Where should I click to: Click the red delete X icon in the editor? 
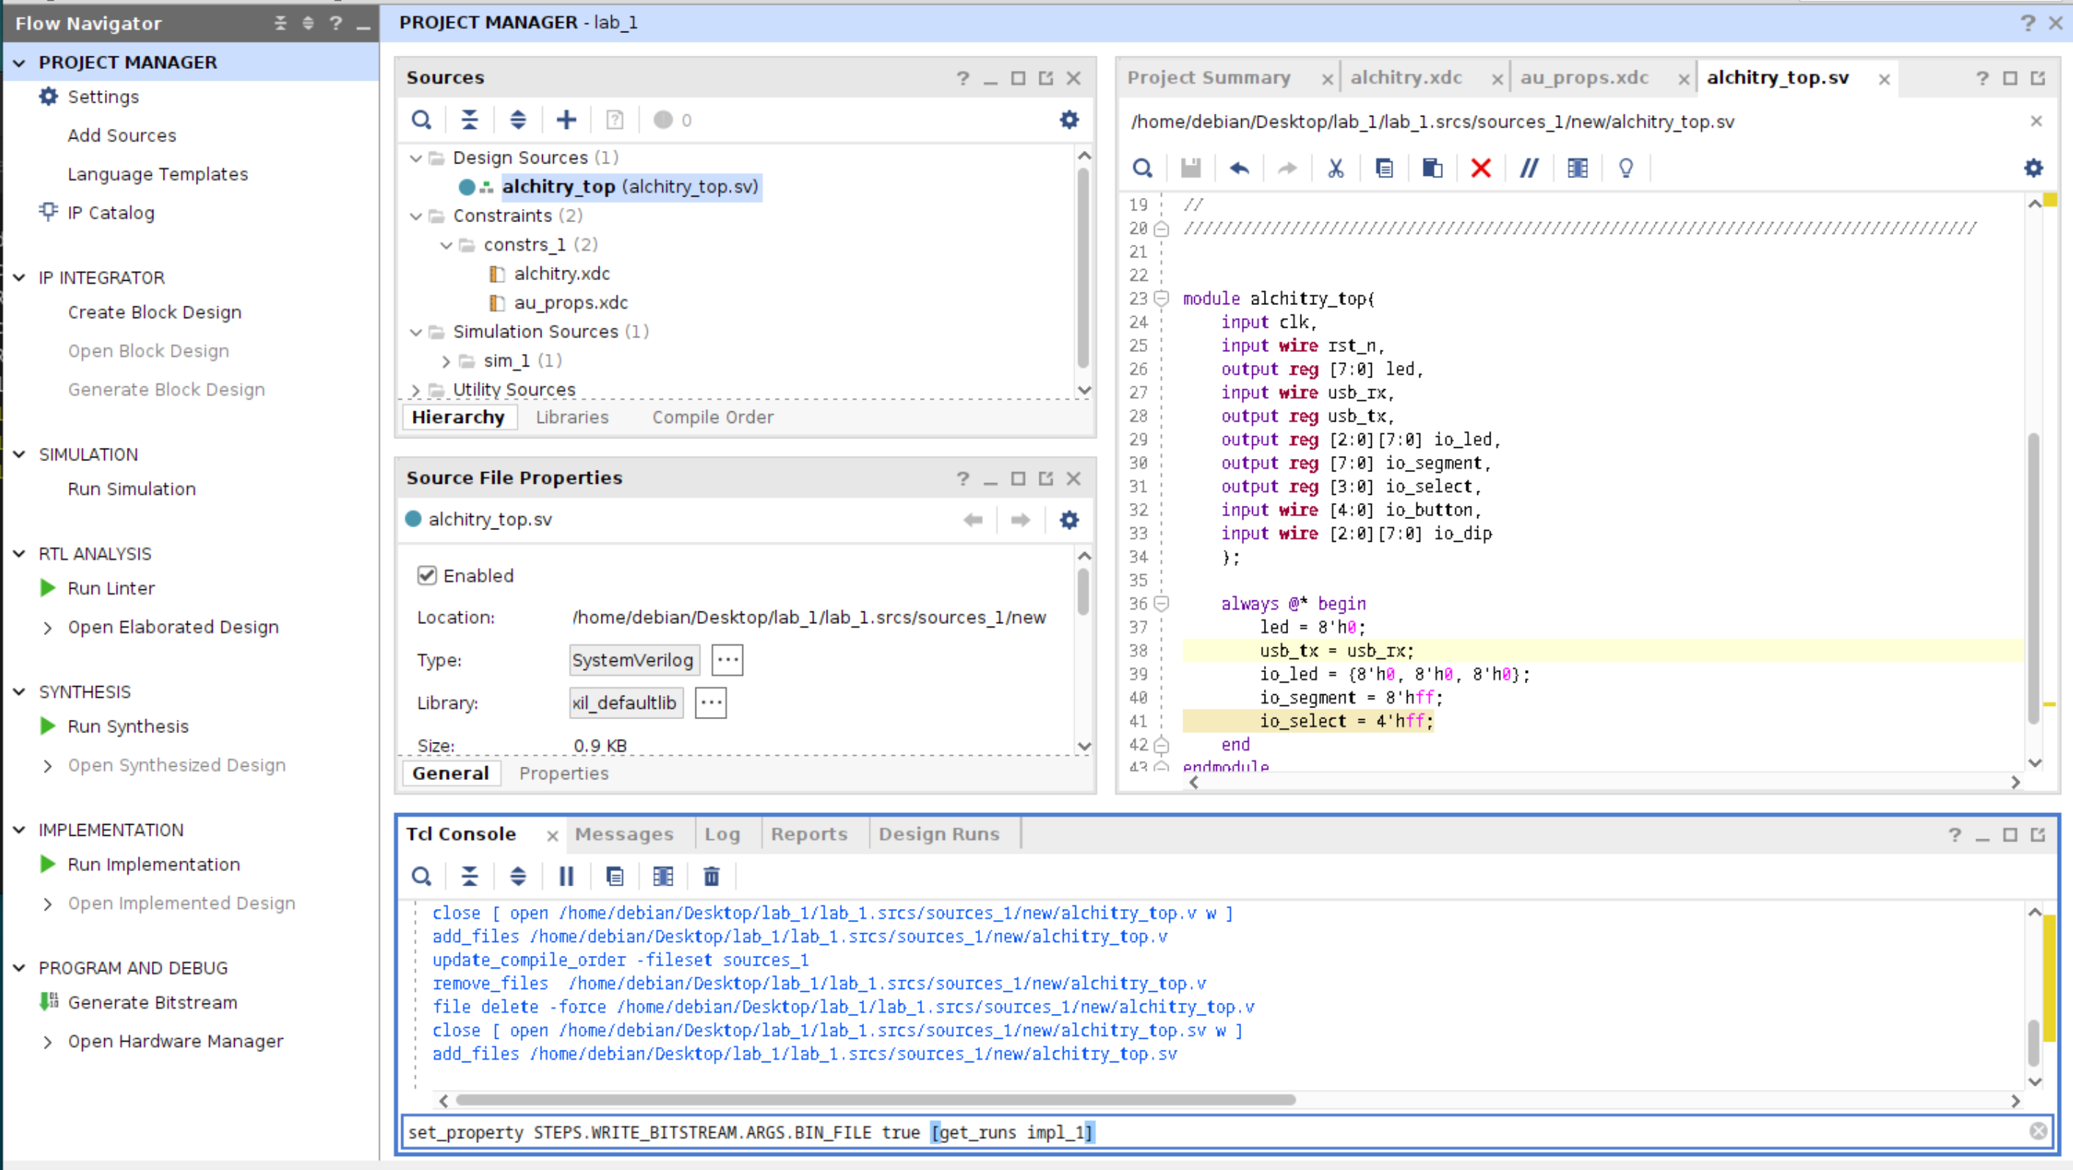pyautogui.click(x=1480, y=168)
